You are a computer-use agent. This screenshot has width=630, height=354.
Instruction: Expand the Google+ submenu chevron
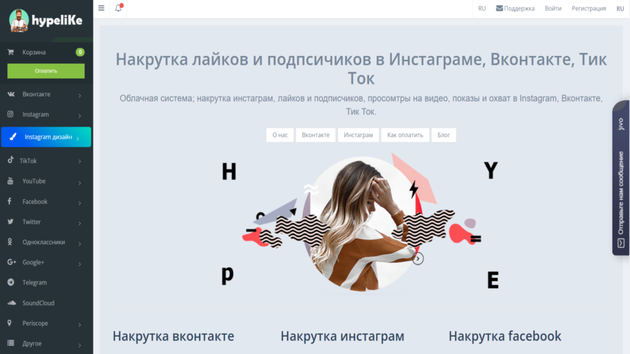click(x=80, y=264)
